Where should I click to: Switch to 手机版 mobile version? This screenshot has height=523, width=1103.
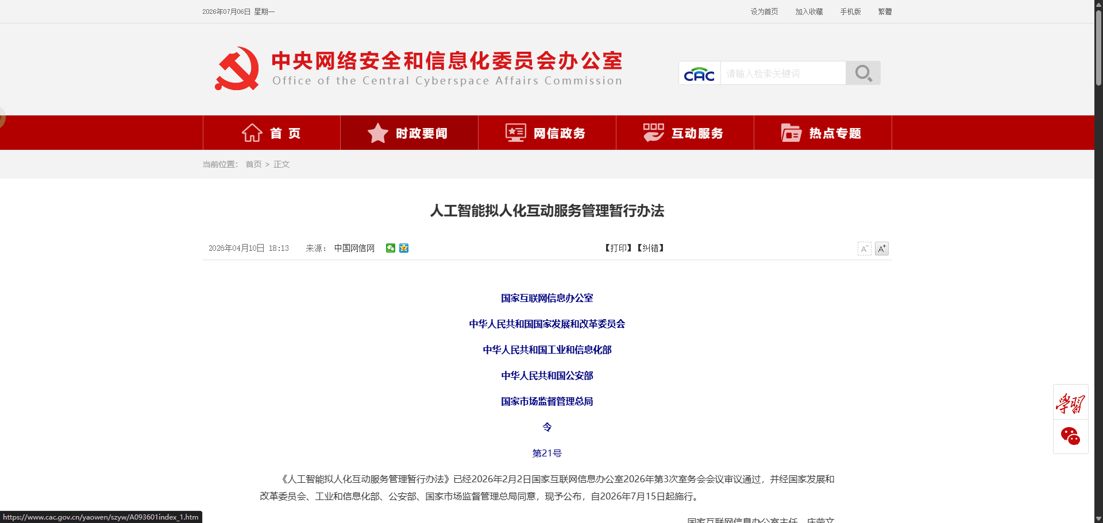pos(850,11)
